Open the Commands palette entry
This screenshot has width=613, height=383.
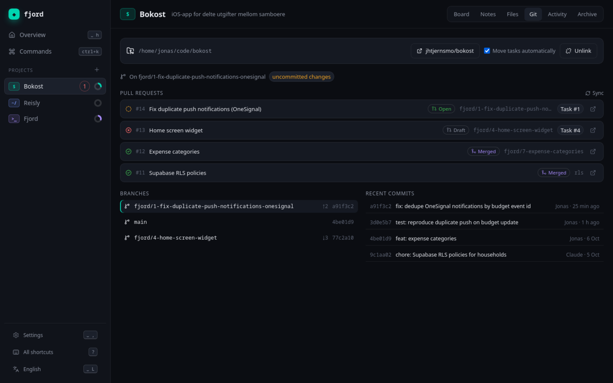pyautogui.click(x=55, y=51)
